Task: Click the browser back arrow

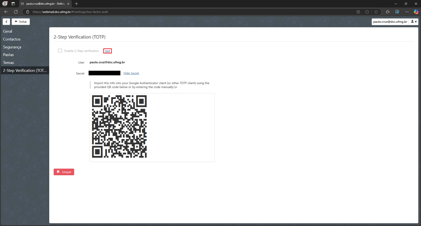Action: [6, 12]
